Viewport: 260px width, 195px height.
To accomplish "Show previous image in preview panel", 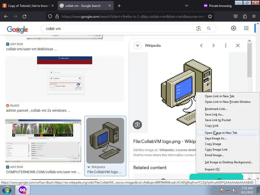I will click(x=201, y=45).
